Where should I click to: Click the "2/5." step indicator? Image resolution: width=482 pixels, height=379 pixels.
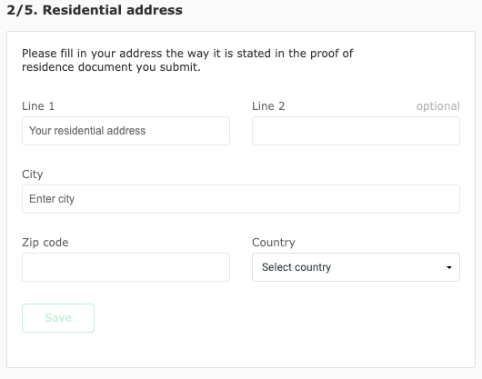pos(22,10)
